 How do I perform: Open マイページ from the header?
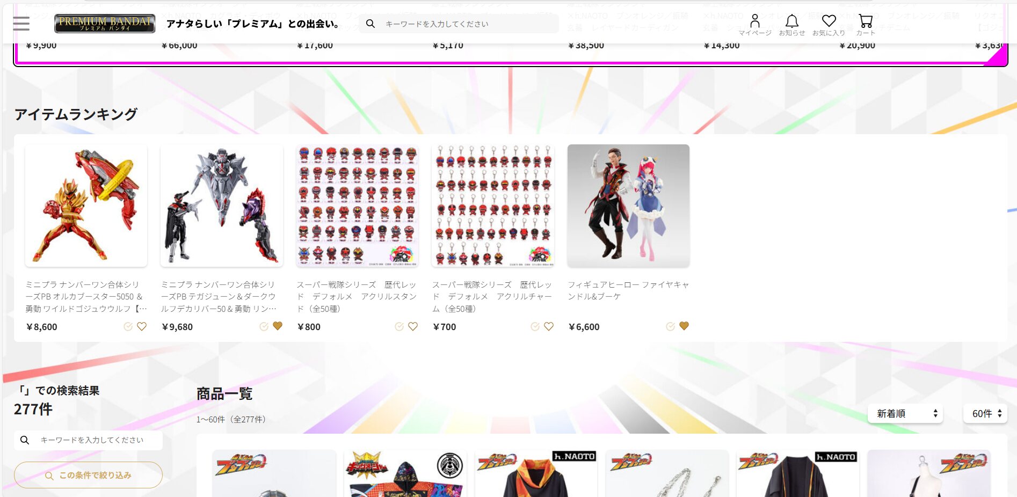pyautogui.click(x=755, y=25)
